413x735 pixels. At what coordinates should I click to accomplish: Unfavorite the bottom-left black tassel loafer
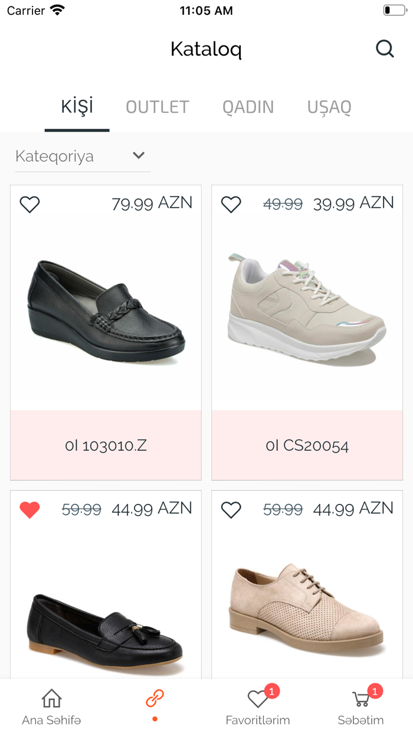pos(29,509)
